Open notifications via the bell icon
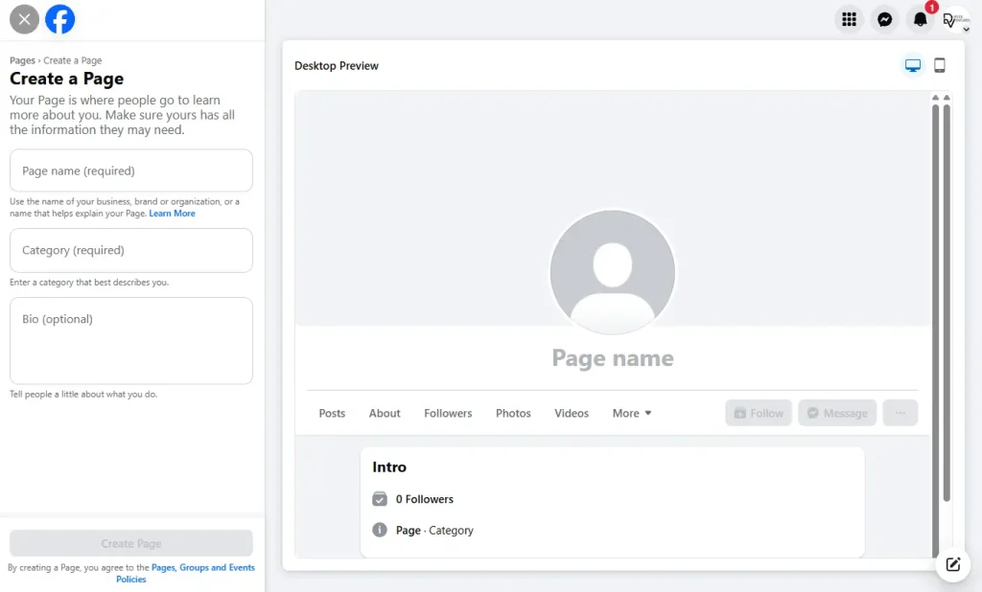 pos(920,18)
